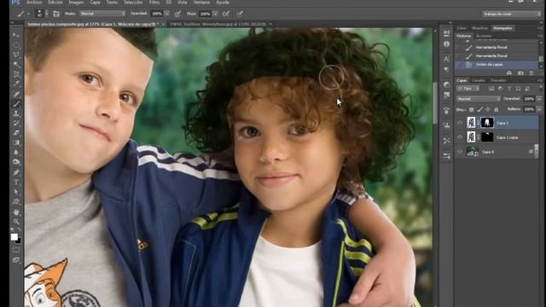Select the Zoom tool
Viewport: 546px width, 307px height.
tap(16, 222)
